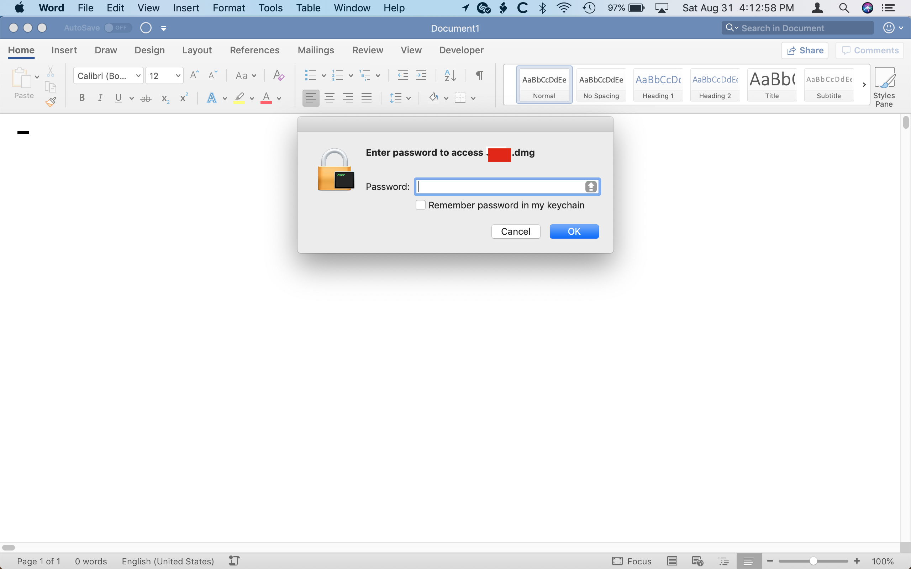This screenshot has width=911, height=569.
Task: Expand the numbering list dropdown arrow
Action: [351, 76]
